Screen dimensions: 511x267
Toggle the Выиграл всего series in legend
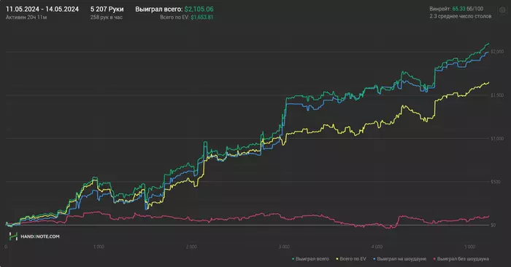[x=312, y=259]
